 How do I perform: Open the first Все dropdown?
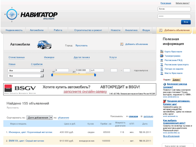(x=26, y=70)
